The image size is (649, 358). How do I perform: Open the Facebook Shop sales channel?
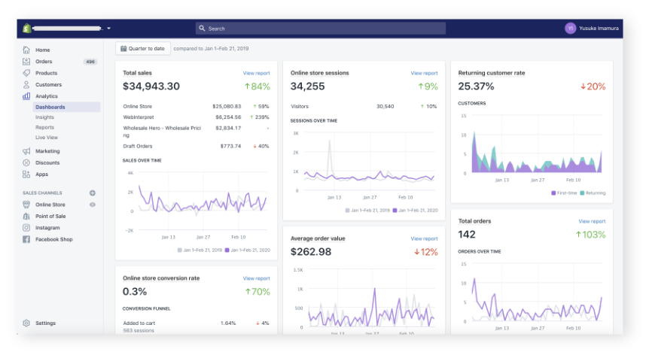53,239
